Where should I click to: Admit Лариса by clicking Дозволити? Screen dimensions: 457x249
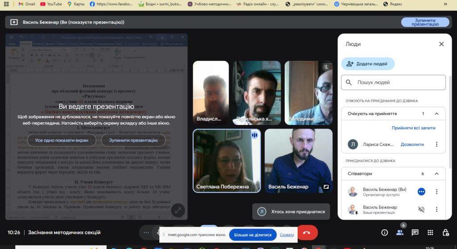(412, 145)
